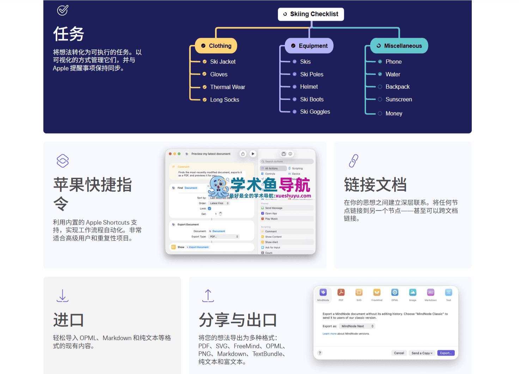Show shortcut details via info icon

coord(290,154)
